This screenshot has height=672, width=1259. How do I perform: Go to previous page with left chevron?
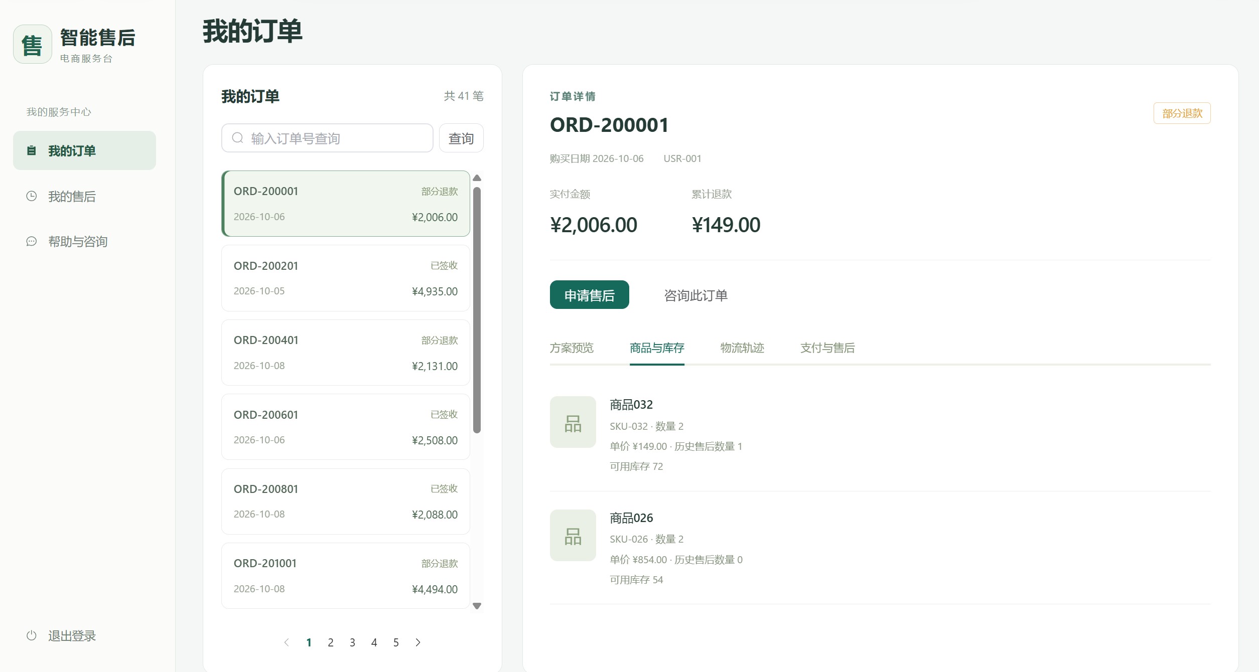click(287, 642)
